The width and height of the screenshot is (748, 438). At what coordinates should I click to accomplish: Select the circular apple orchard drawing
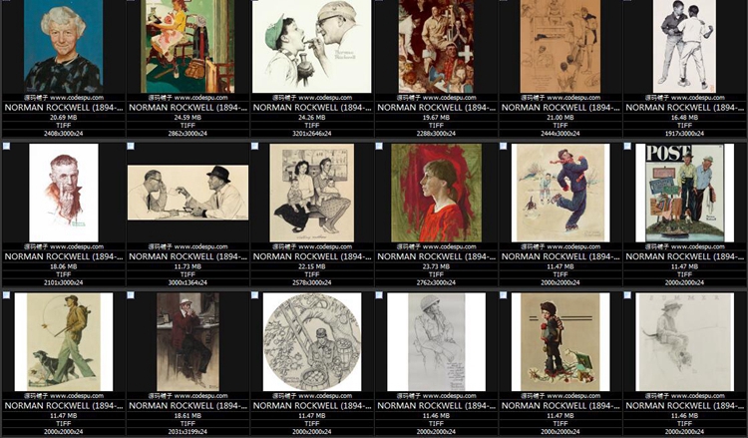(312, 342)
